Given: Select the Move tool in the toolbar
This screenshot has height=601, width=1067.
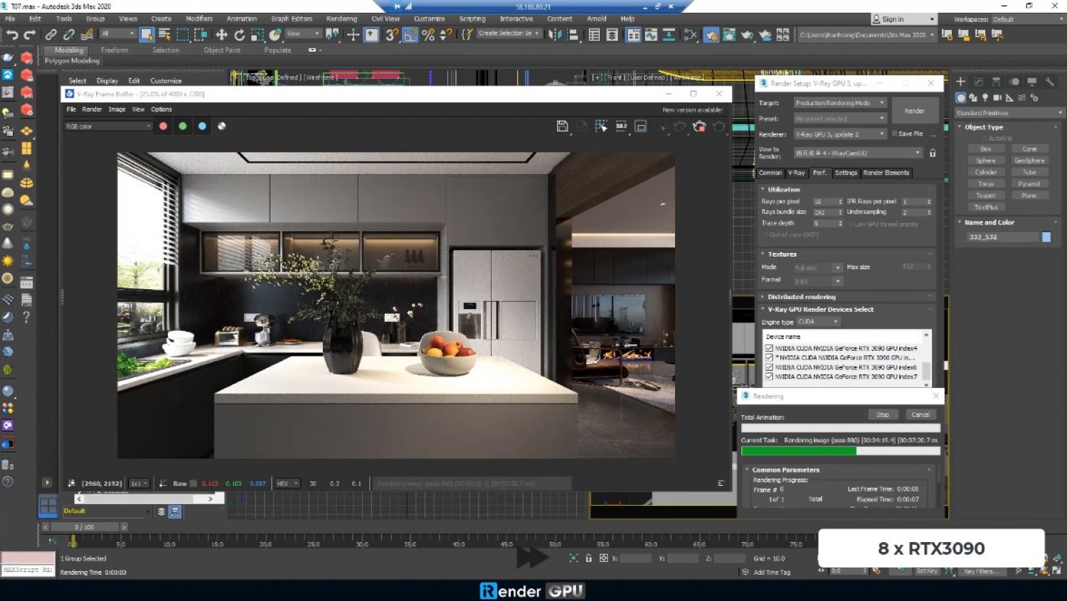Looking at the screenshot, I should [x=221, y=35].
